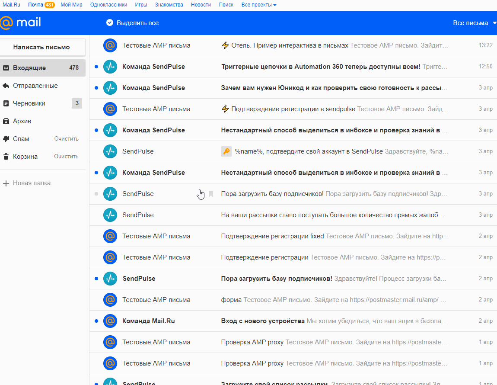Open Знакомства in top navigation
Viewport: 497px width, 385px height.
169,5
